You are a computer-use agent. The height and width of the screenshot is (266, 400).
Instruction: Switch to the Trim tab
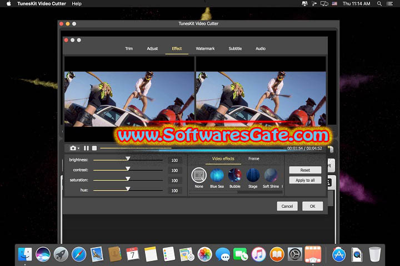click(129, 48)
